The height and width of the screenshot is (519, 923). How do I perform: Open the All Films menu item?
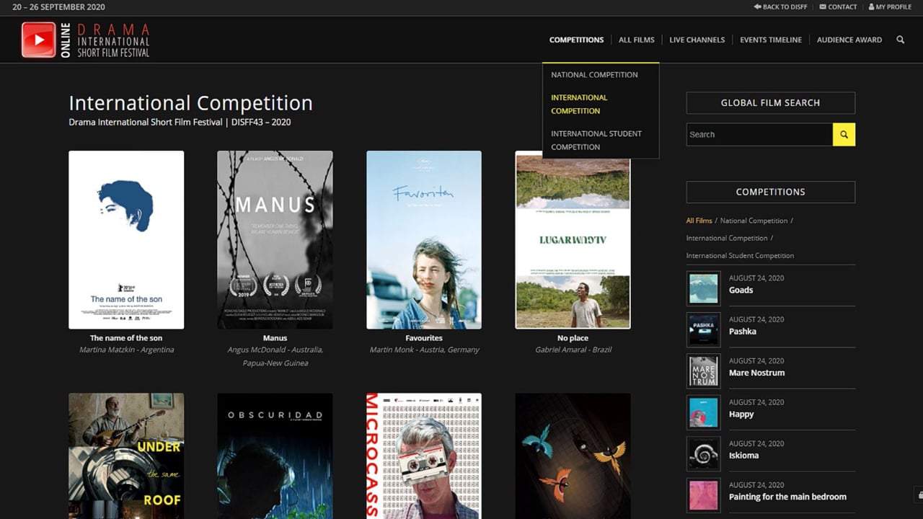(x=636, y=40)
